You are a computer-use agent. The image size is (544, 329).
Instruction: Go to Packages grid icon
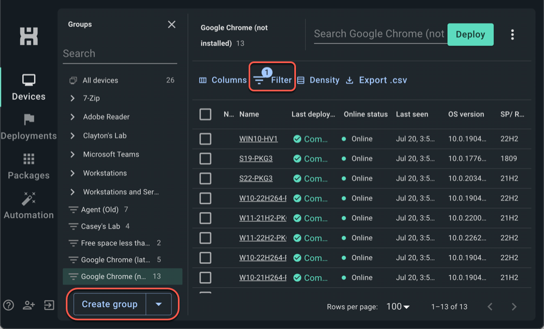pos(29,159)
